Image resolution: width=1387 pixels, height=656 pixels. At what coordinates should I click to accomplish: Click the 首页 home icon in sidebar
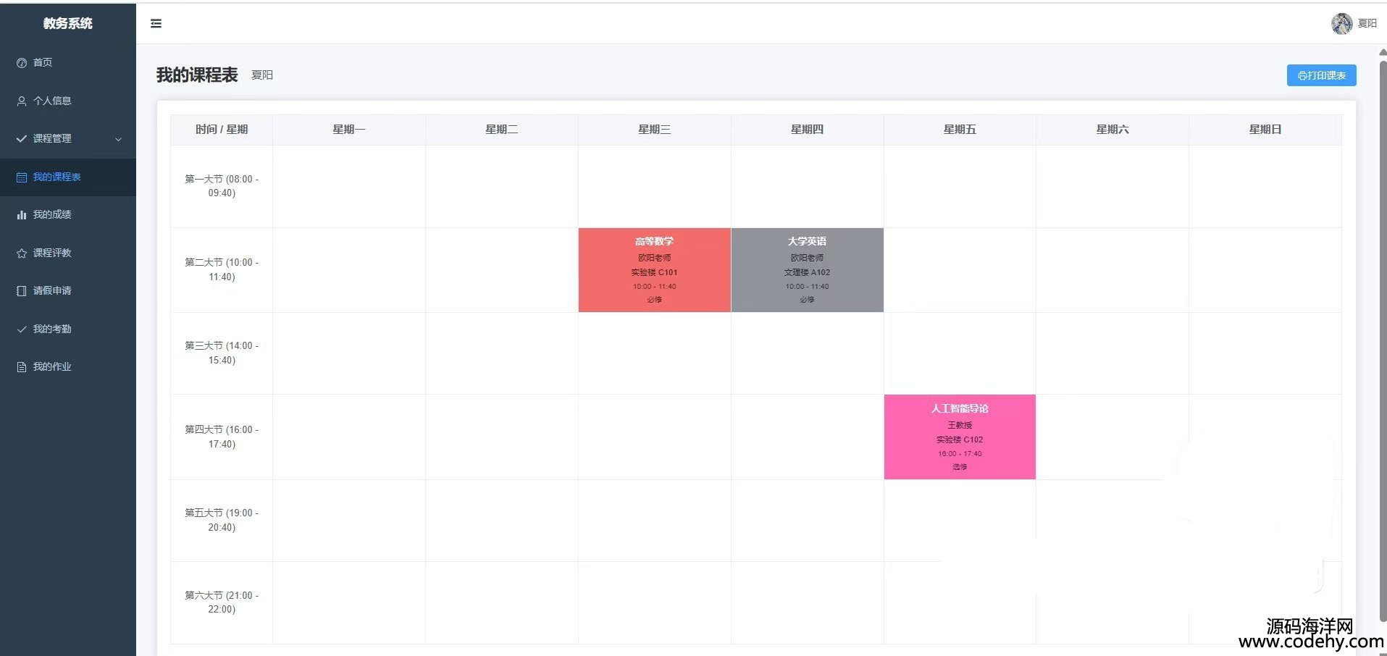tap(22, 63)
